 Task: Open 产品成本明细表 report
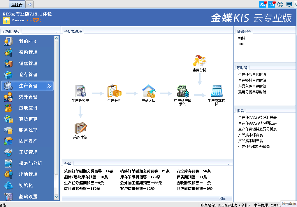250,141
